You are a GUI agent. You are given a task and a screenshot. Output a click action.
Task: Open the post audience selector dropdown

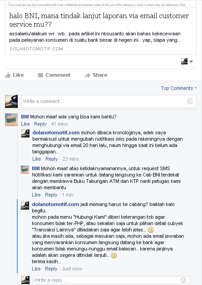(187, 61)
